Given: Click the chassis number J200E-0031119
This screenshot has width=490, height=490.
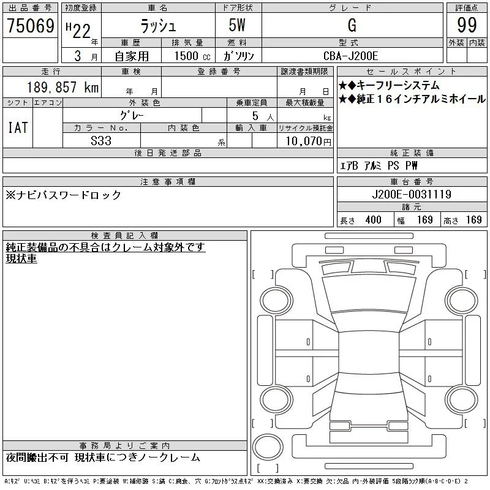Looking at the screenshot, I should (412, 194).
